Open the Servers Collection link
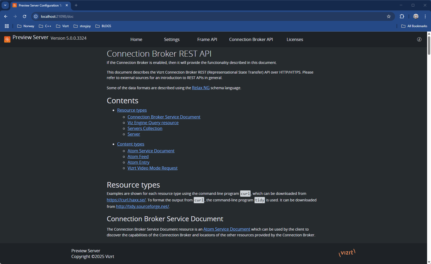Image resolution: width=431 pixels, height=264 pixels. tap(145, 128)
